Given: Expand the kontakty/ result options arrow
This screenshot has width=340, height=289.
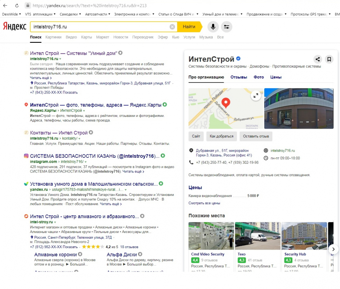Looking at the screenshot, I should coord(79,138).
